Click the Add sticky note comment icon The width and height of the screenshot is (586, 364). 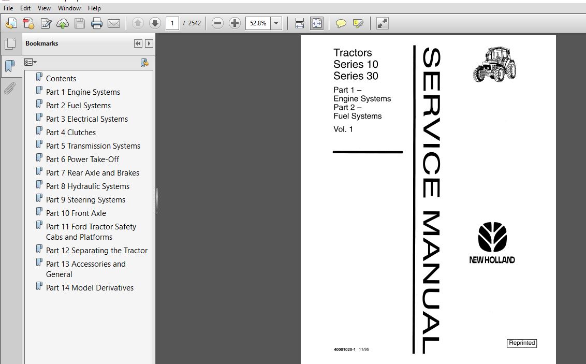(x=341, y=23)
